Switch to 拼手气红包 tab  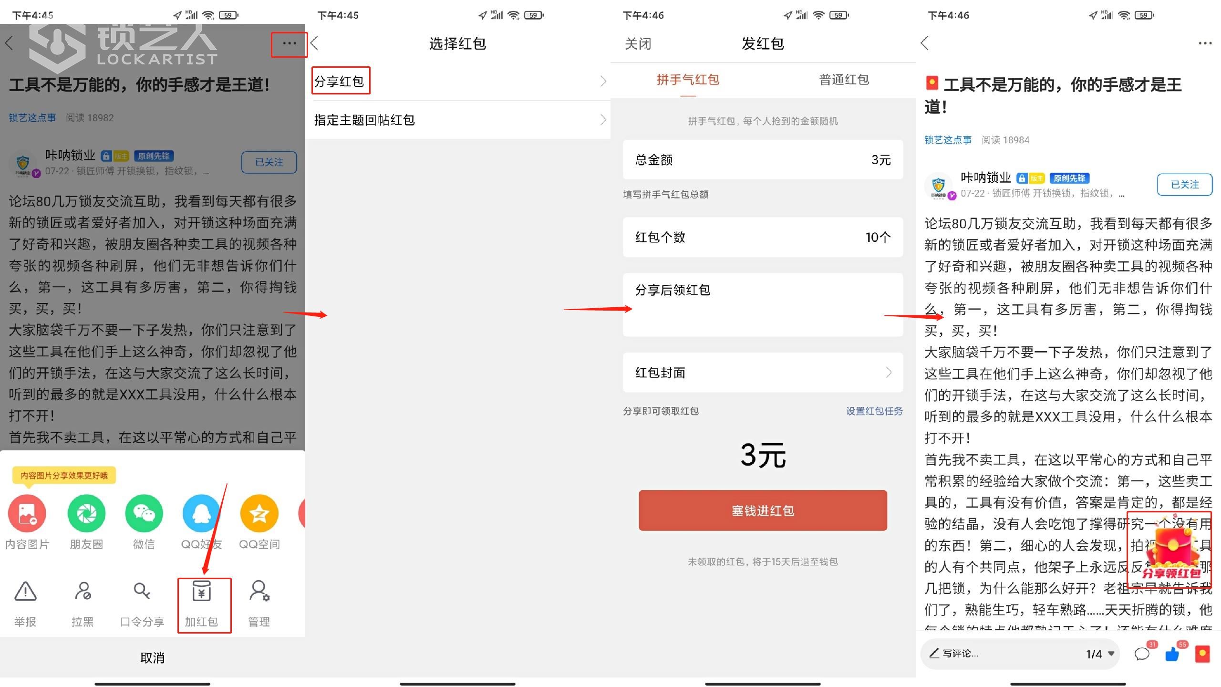point(688,80)
